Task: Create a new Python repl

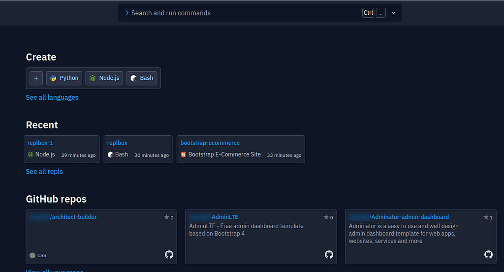Action: (x=64, y=78)
